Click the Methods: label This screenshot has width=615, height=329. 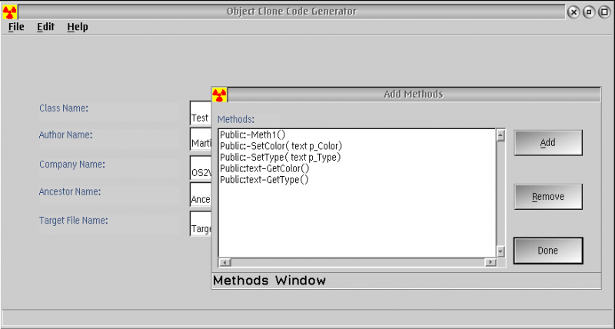[x=236, y=119]
